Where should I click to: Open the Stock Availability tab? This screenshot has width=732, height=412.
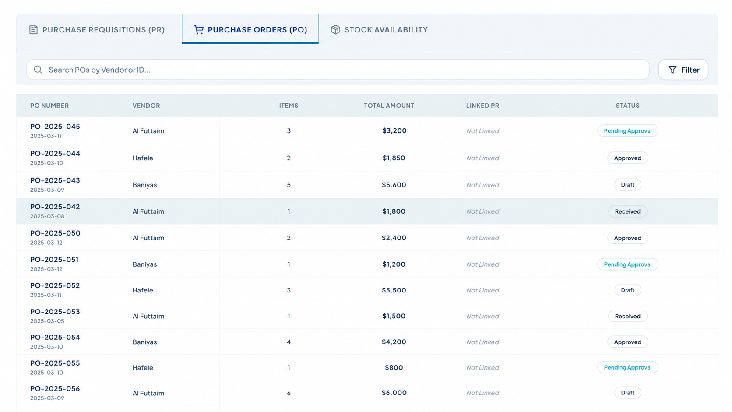pyautogui.click(x=379, y=30)
